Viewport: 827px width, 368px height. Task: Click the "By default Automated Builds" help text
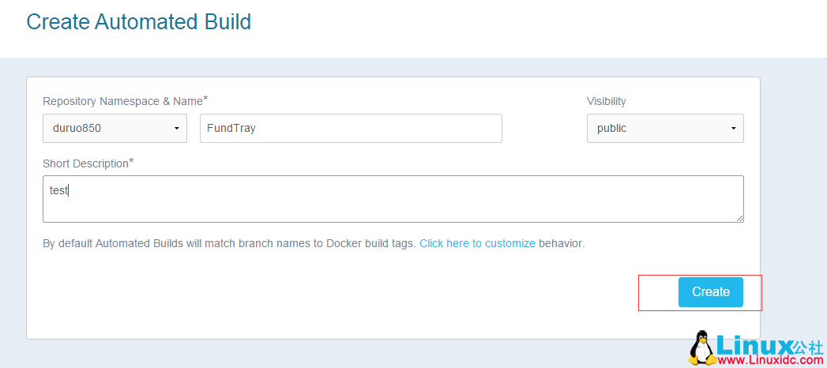(229, 243)
